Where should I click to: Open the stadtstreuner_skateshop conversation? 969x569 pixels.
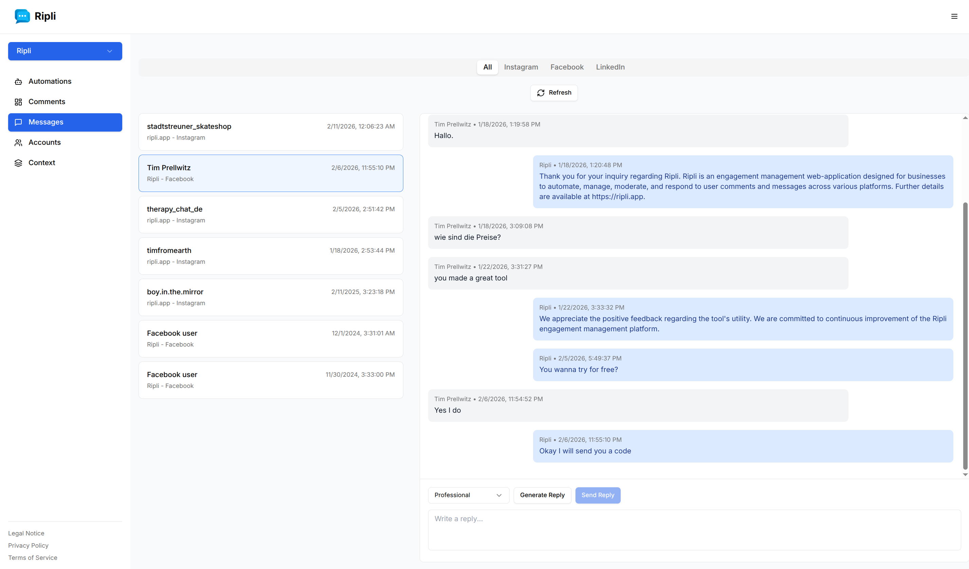point(271,132)
